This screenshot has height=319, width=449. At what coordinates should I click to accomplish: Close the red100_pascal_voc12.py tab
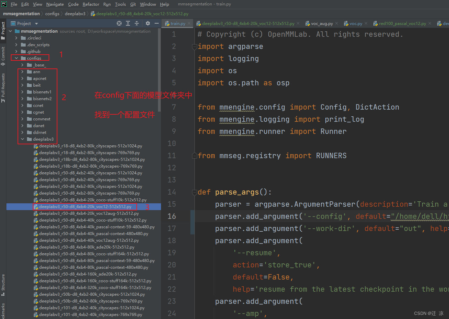pos(429,23)
